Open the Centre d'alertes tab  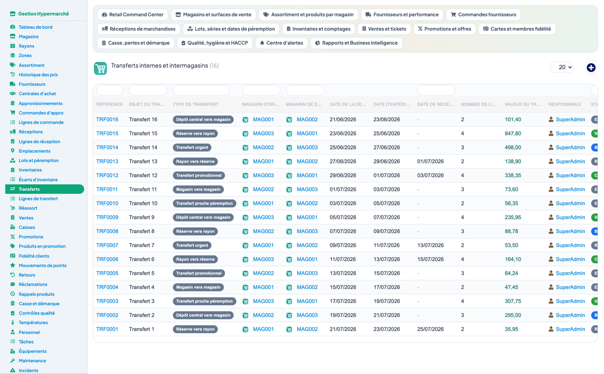[x=281, y=43]
